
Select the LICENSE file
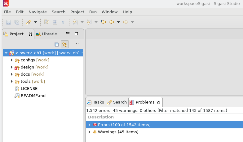coord(29,89)
